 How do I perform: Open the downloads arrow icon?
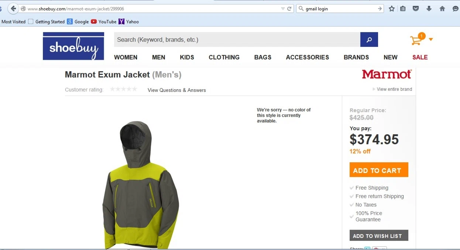point(429,8)
